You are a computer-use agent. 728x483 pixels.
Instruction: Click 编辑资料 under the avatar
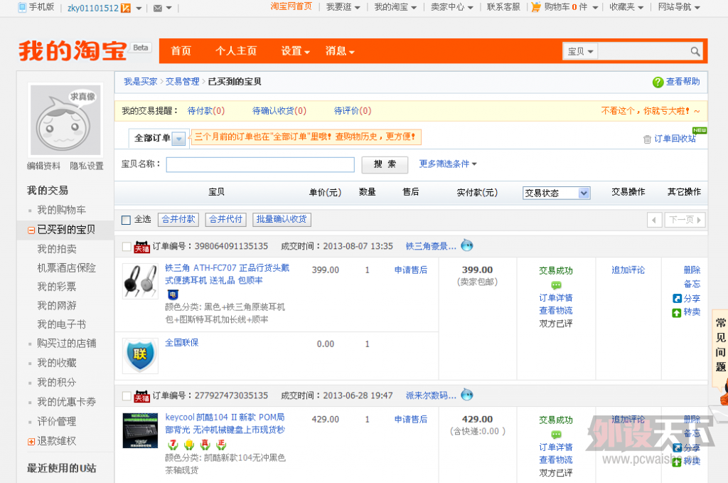click(43, 166)
